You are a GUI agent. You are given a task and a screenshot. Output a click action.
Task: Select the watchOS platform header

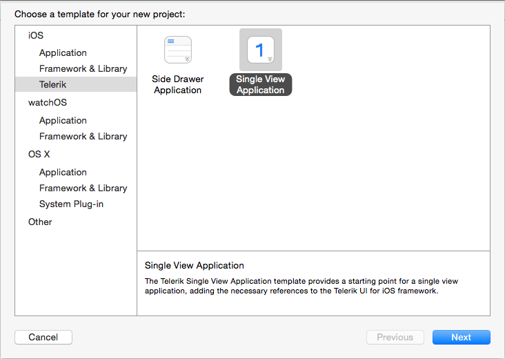(48, 102)
